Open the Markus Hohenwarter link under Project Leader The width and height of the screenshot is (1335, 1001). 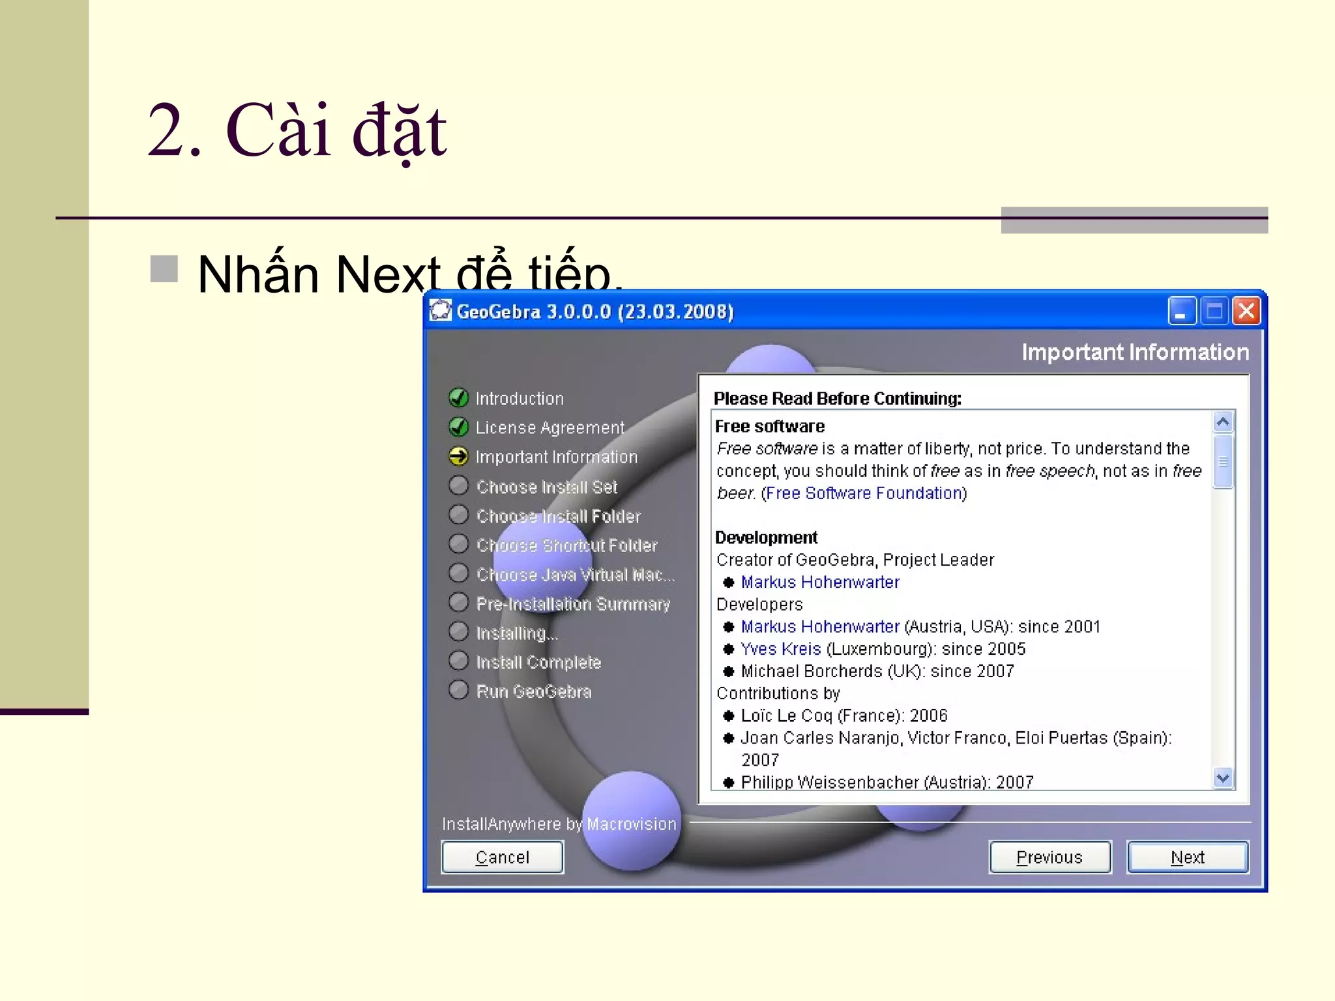[820, 582]
